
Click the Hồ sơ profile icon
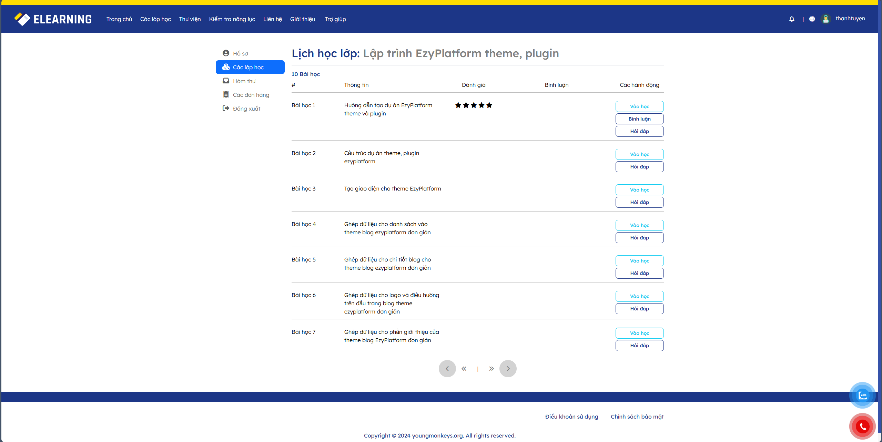tap(226, 53)
